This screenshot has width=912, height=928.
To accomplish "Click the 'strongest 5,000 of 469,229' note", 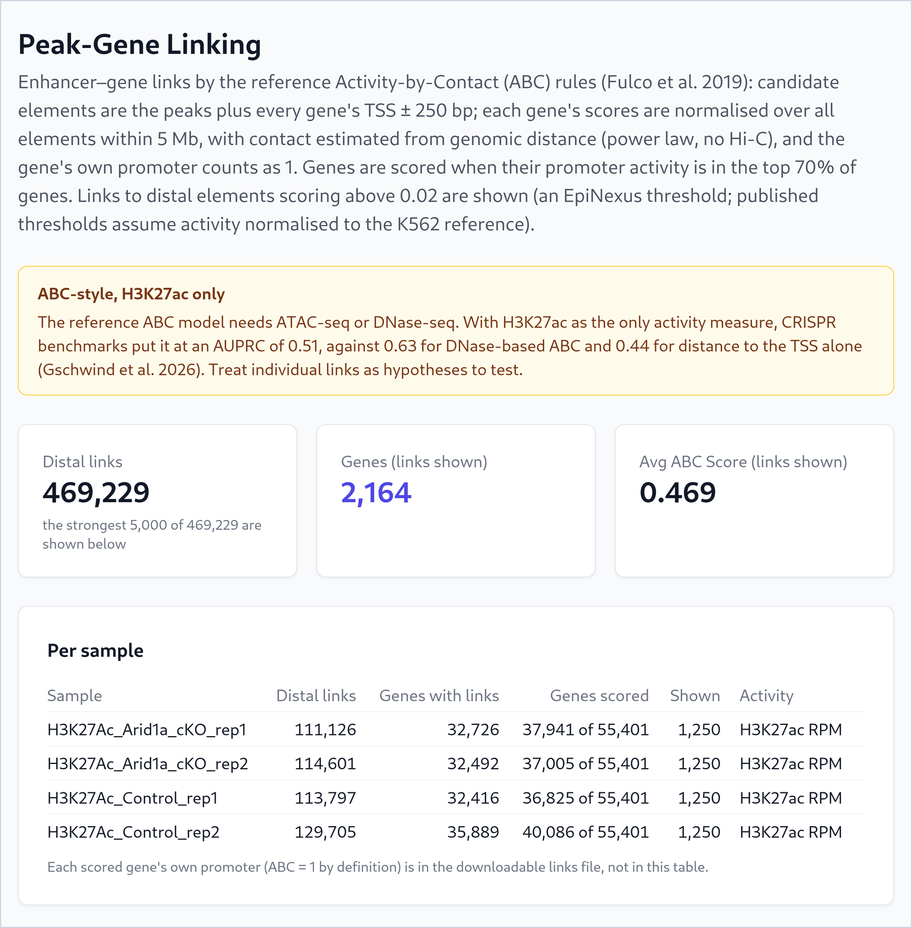I will coord(152,534).
